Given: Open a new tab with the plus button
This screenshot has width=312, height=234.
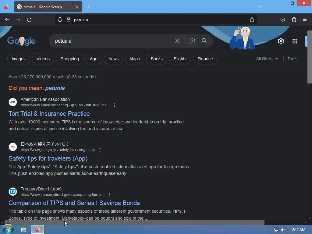Looking at the screenshot, I should pyautogui.click(x=88, y=7).
